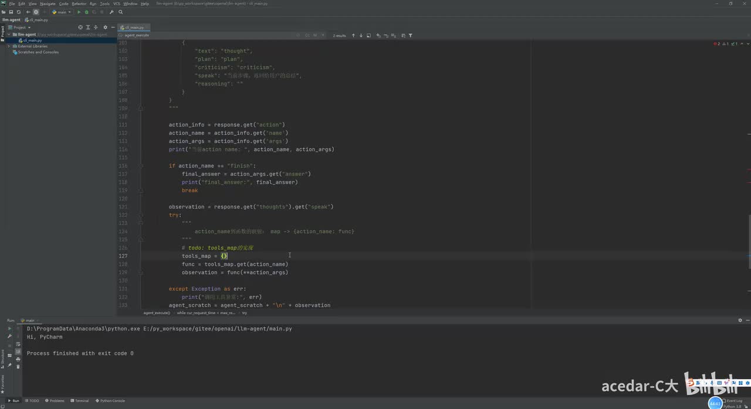This screenshot has width=751, height=409.
Task: Open Python Console tool window
Action: pyautogui.click(x=110, y=401)
